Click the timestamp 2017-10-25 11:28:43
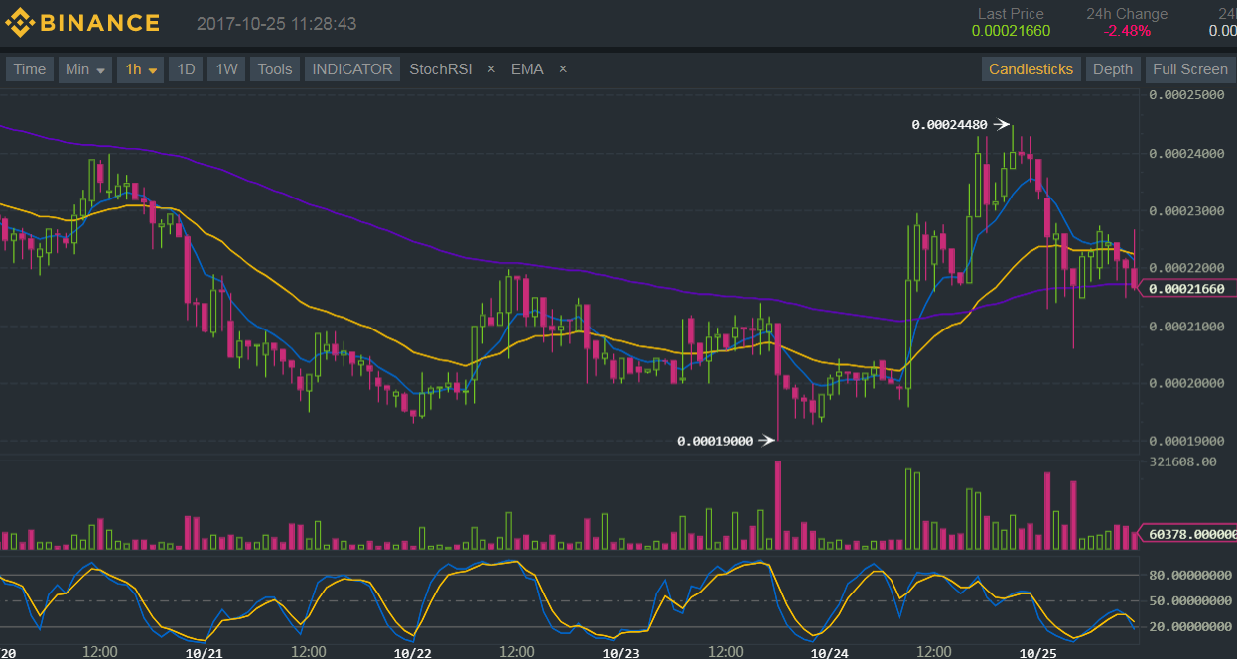 pos(277,23)
